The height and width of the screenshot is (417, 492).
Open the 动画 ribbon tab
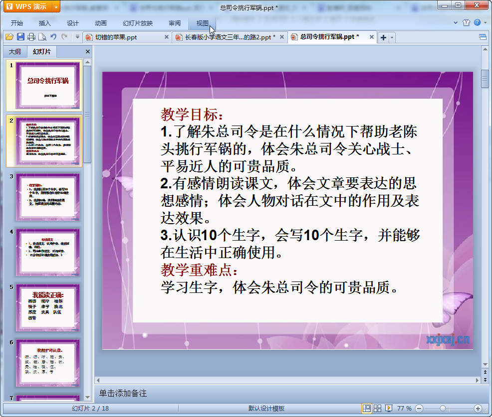coord(101,23)
